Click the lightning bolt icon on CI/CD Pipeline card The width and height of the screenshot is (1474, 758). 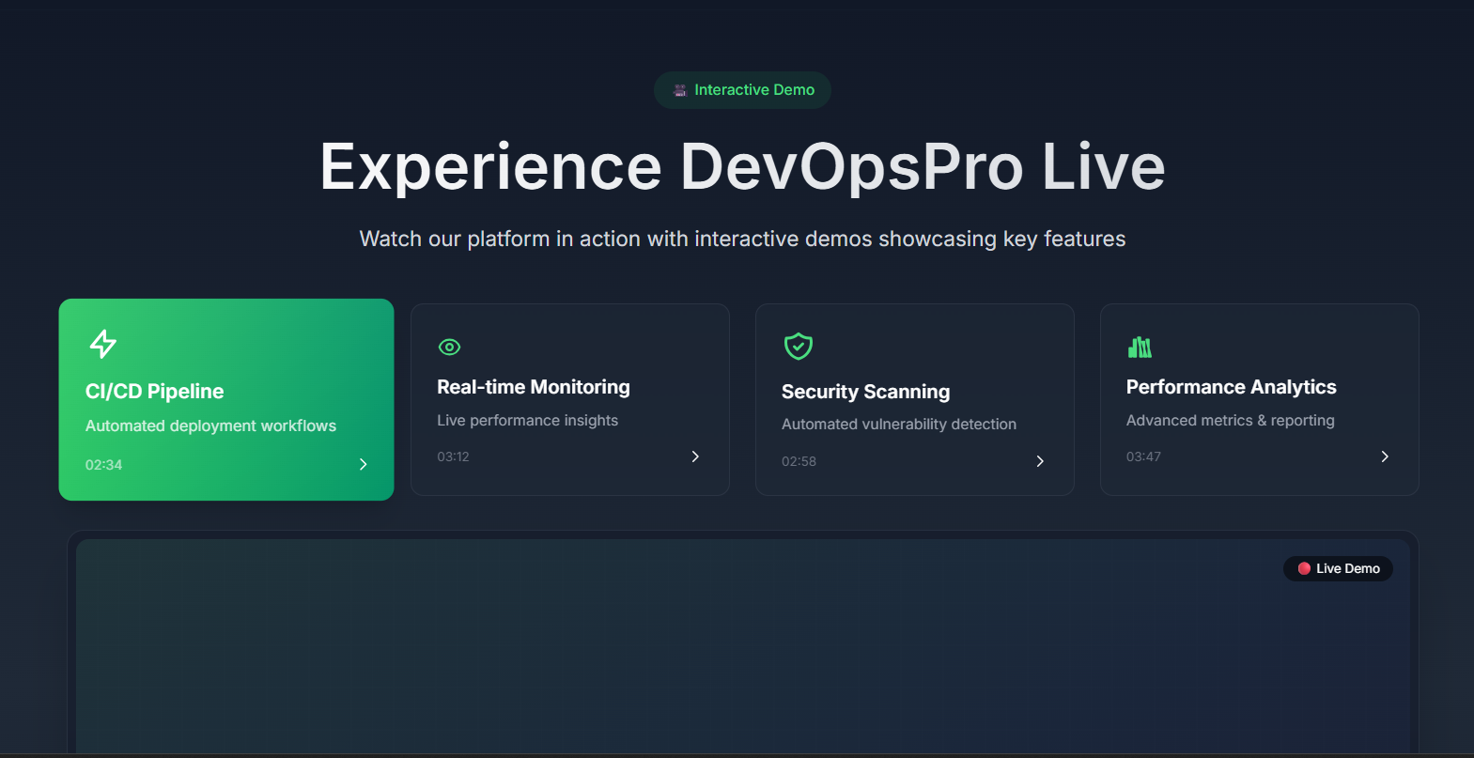coord(103,344)
